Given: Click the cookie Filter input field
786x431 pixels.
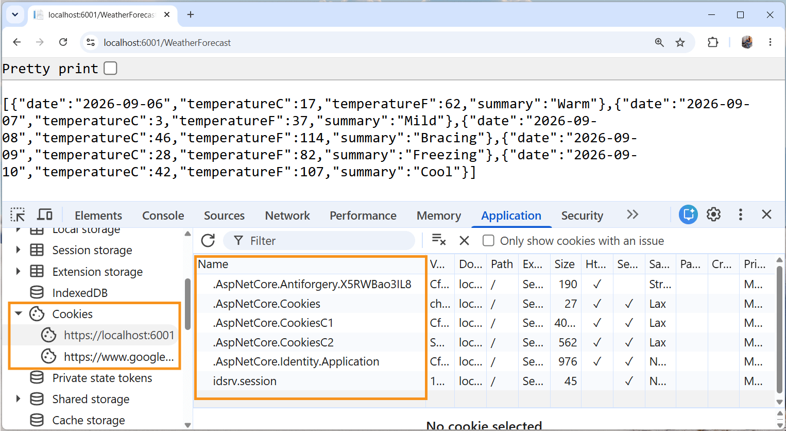Looking at the screenshot, I should (319, 241).
